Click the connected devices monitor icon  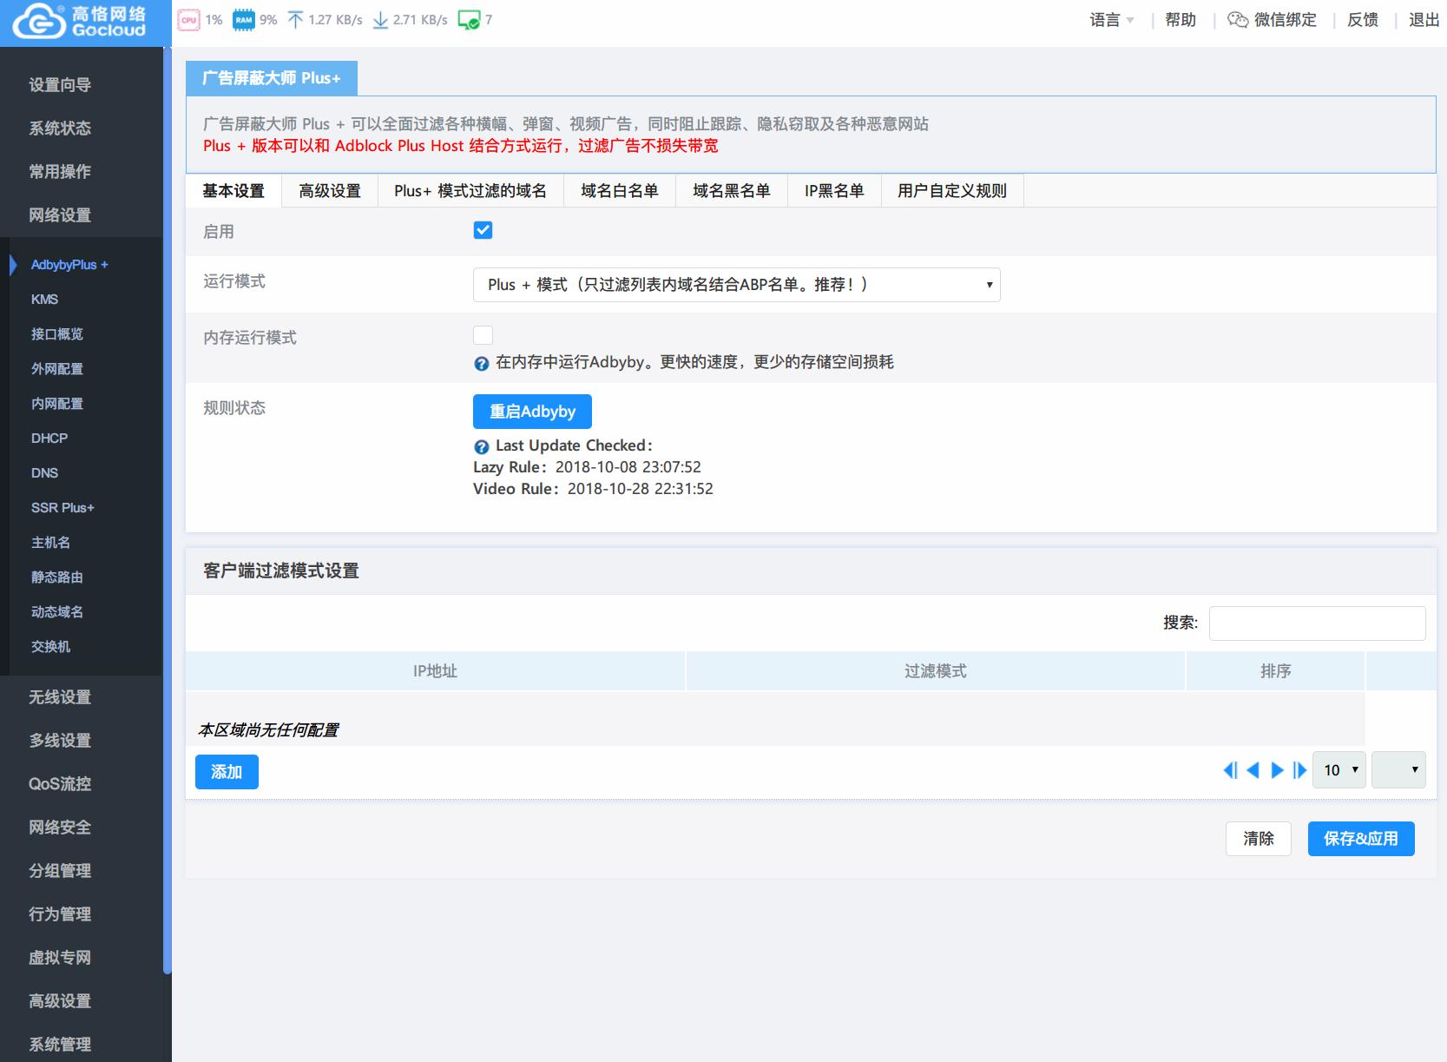(x=469, y=20)
